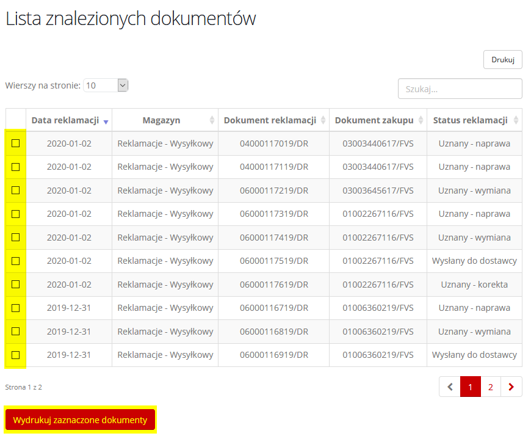The image size is (531, 436).
Task: Tick checkbox for document 04000117019/DR
Action: [16, 144]
